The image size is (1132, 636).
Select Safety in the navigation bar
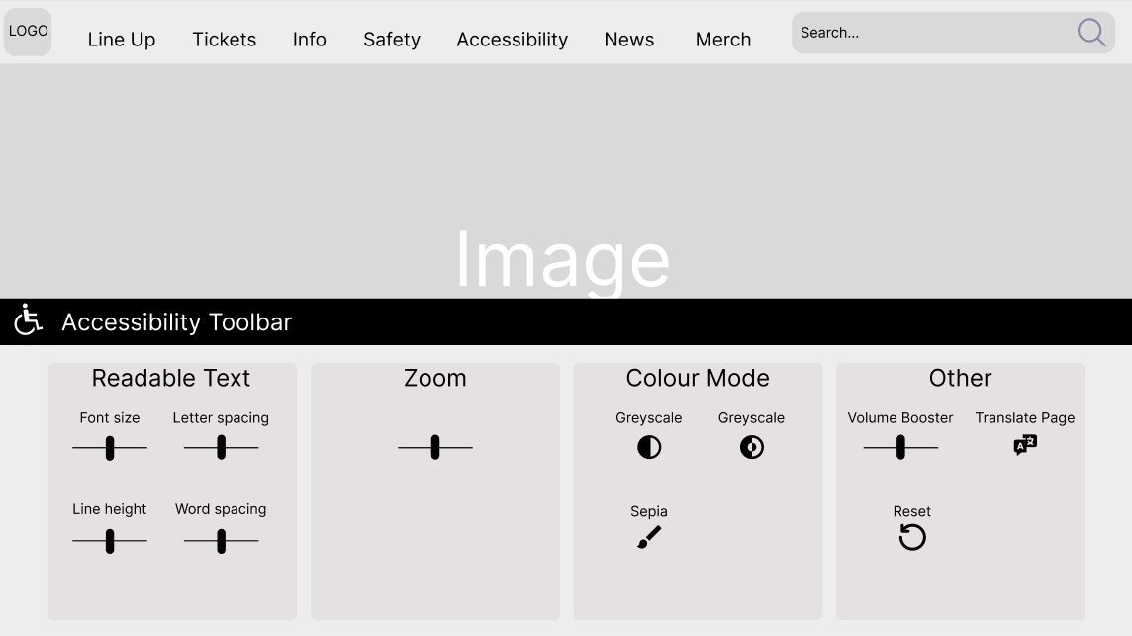click(392, 40)
